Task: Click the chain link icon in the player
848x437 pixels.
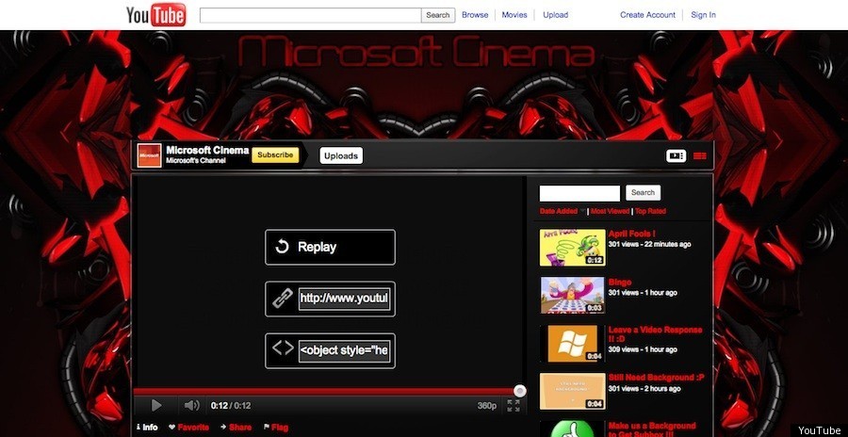Action: 283,299
